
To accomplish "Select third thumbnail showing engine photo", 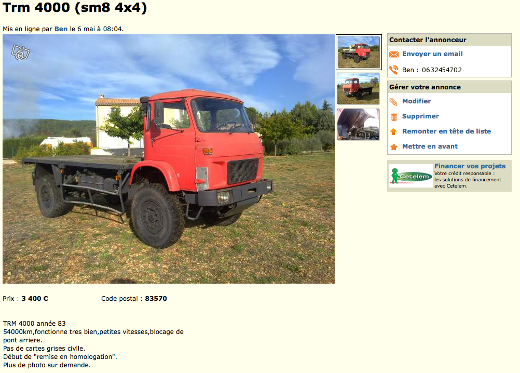I will pos(358,124).
